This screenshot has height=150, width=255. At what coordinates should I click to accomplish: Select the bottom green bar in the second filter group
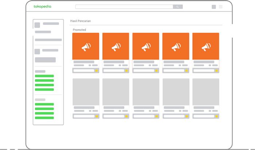44,118
